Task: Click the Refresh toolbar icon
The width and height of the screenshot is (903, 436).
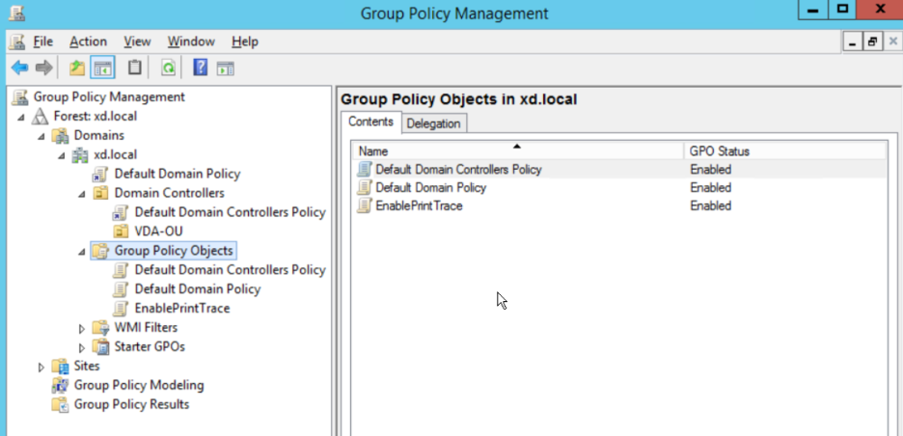Action: click(168, 68)
